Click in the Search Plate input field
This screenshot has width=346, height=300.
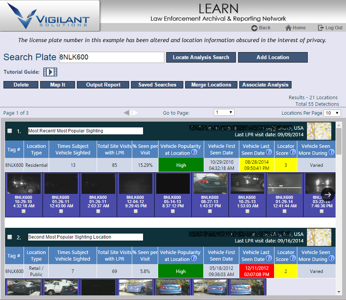coord(111,57)
